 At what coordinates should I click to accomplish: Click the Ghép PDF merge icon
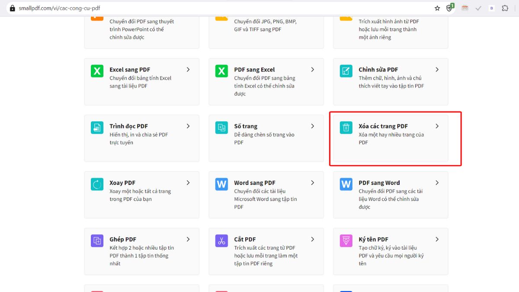(97, 241)
